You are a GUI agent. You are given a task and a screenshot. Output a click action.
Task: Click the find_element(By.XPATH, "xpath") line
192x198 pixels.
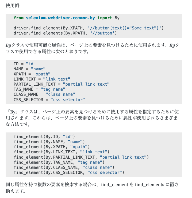(52, 147)
